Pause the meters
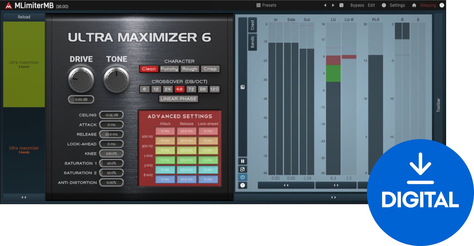The image size is (474, 246). click(x=243, y=161)
